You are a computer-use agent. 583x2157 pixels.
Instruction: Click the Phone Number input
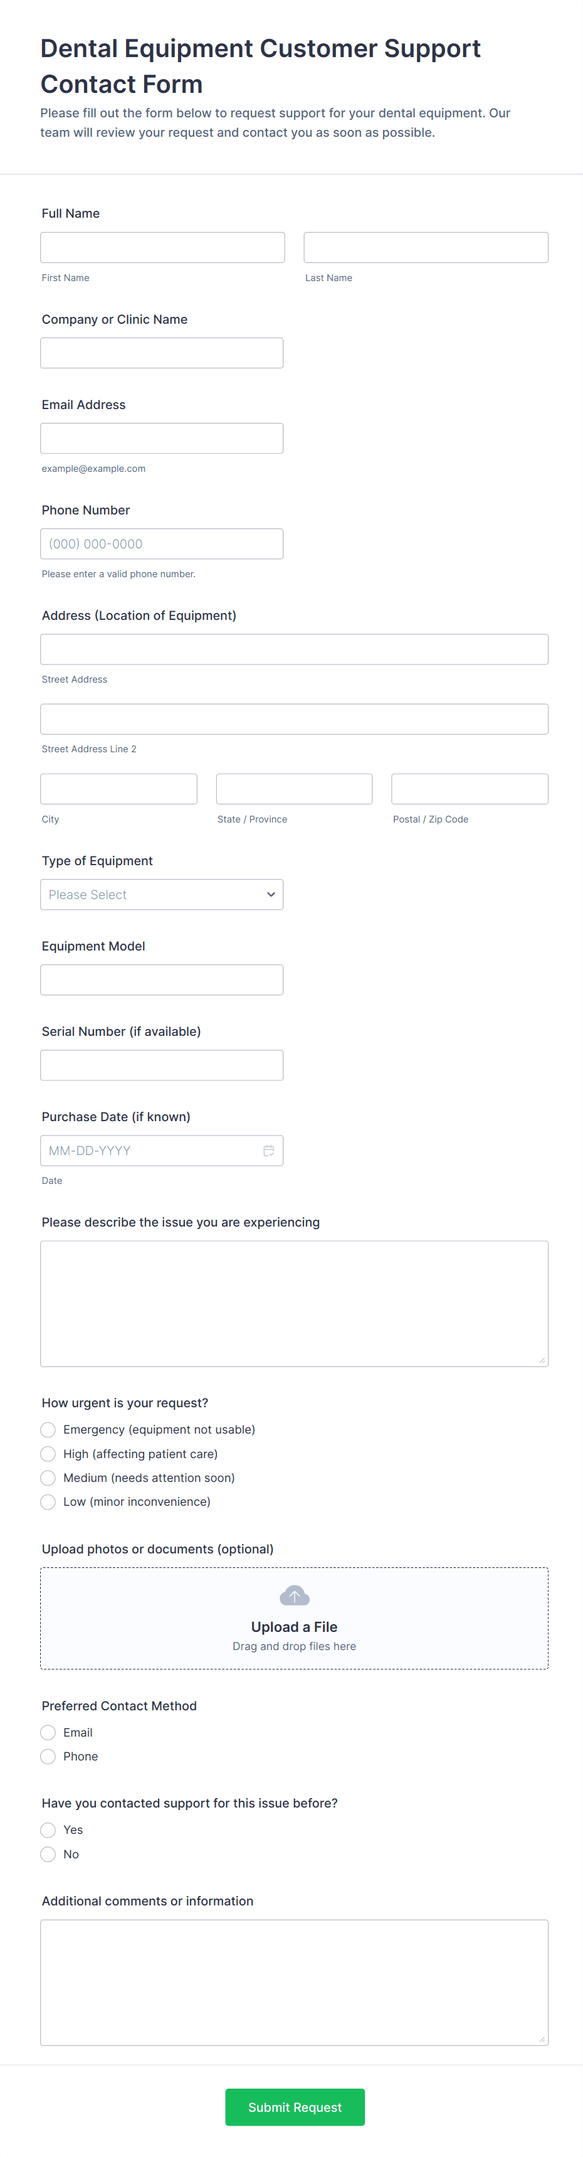point(162,543)
